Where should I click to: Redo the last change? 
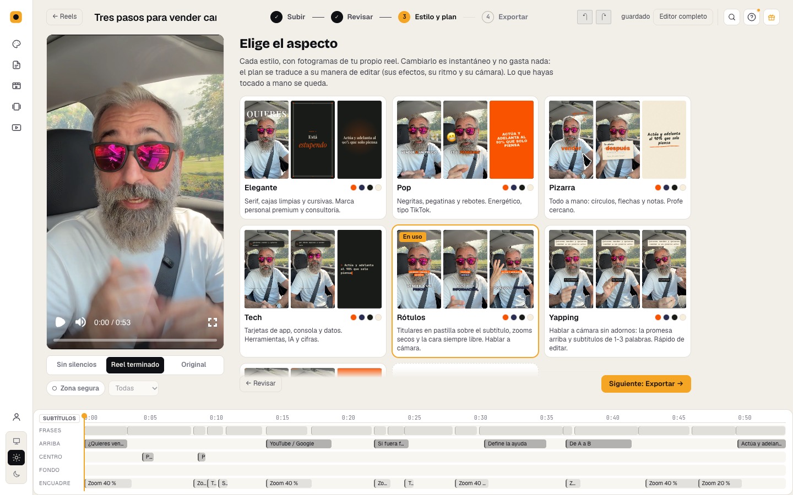coord(604,17)
